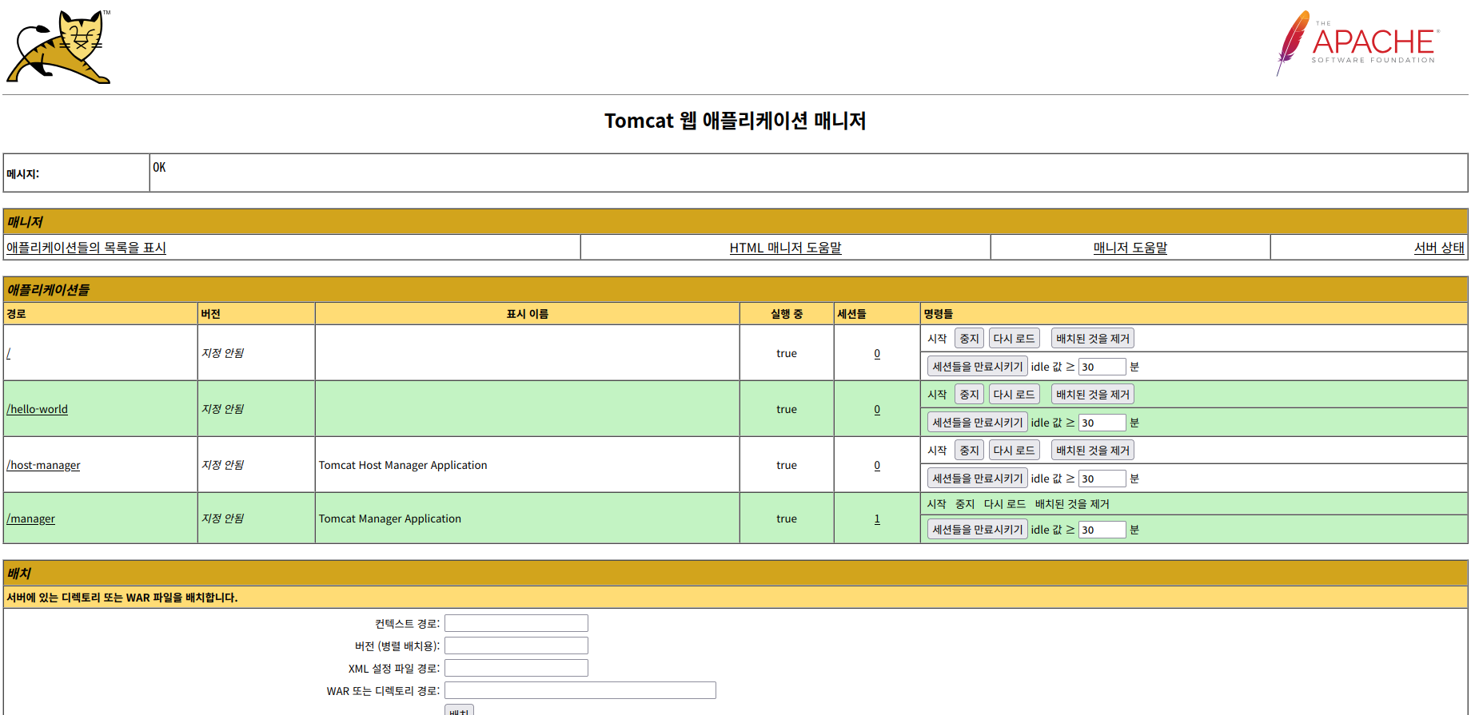Image resolution: width=1471 pixels, height=715 pixels.
Task: Focus idle minutes field in root row
Action: 1102,367
